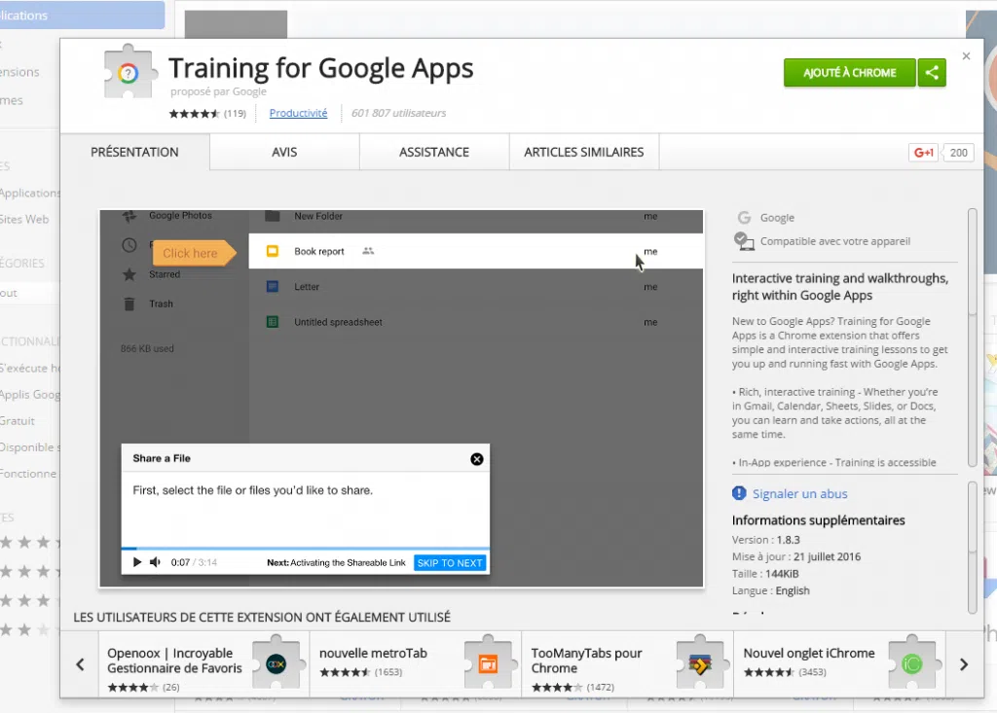This screenshot has width=997, height=713.
Task: Click the Google Photos pinwheel icon
Action: tap(129, 215)
